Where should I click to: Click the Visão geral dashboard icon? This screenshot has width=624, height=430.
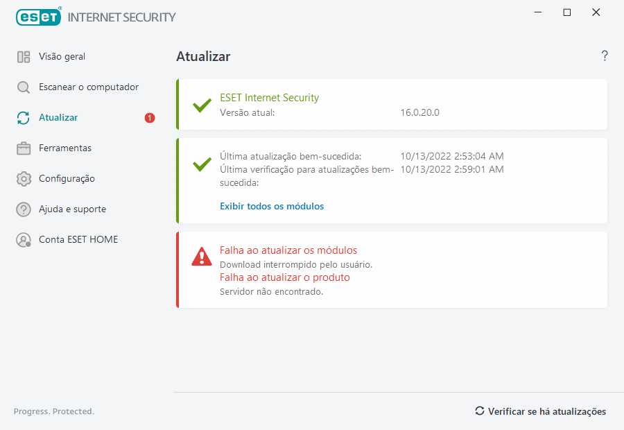[24, 57]
